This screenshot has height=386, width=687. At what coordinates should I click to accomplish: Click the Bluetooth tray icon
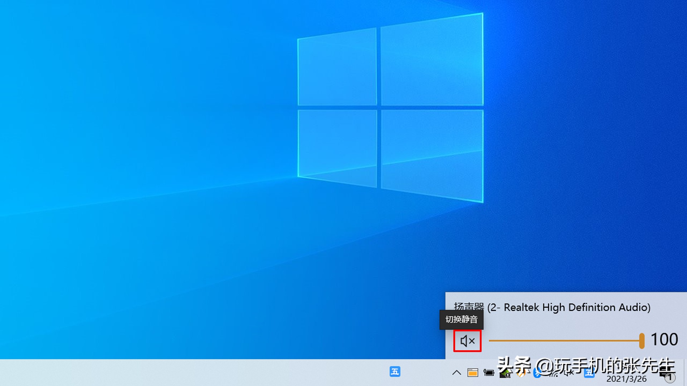point(537,373)
